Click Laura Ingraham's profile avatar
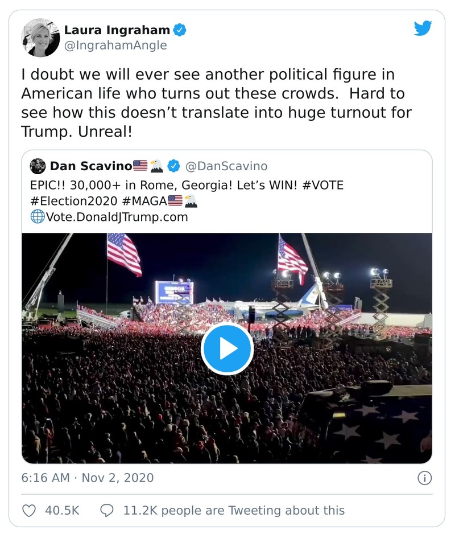455x538 pixels. click(x=41, y=36)
